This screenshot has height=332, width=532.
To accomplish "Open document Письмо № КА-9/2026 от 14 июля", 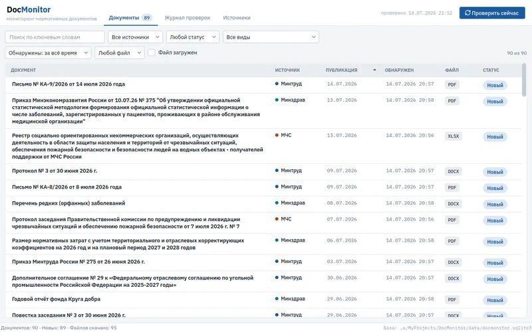I will pyautogui.click(x=68, y=84).
